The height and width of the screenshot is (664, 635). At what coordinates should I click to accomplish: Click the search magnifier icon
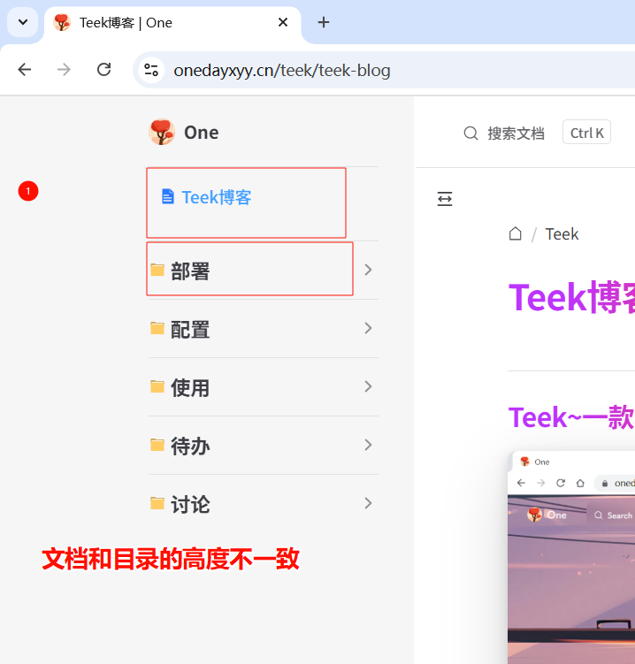click(x=471, y=134)
